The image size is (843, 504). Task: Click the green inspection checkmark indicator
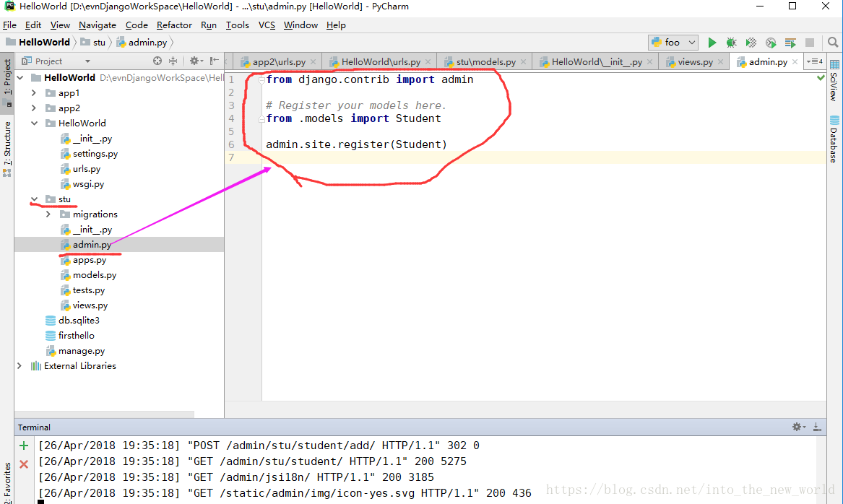click(x=821, y=77)
